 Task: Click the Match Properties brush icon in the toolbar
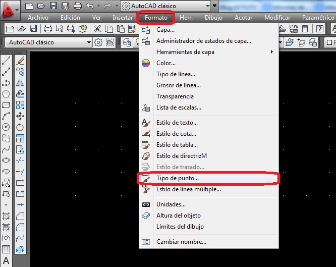coord(132,29)
